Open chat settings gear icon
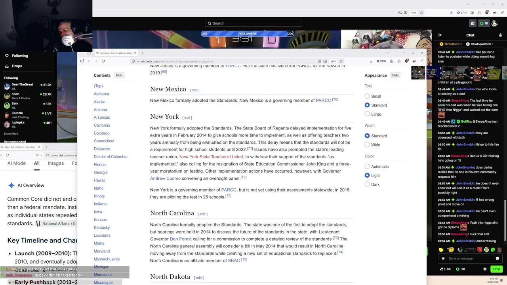507x285 pixels. pos(485,269)
